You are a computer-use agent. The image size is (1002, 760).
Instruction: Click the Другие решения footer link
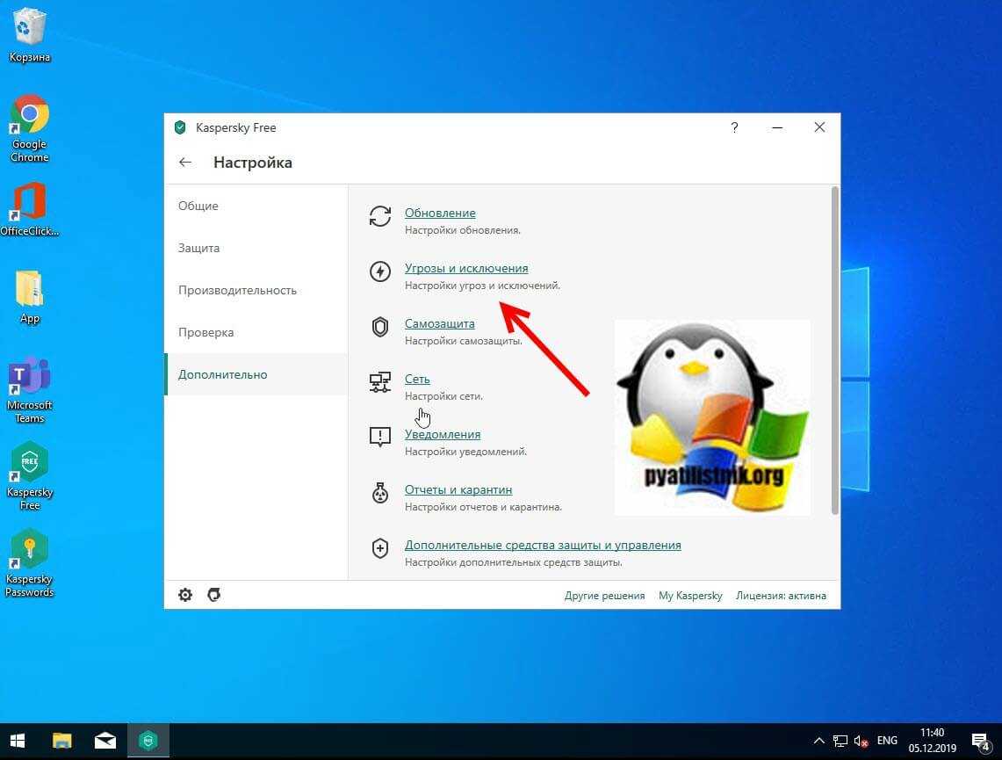(604, 596)
